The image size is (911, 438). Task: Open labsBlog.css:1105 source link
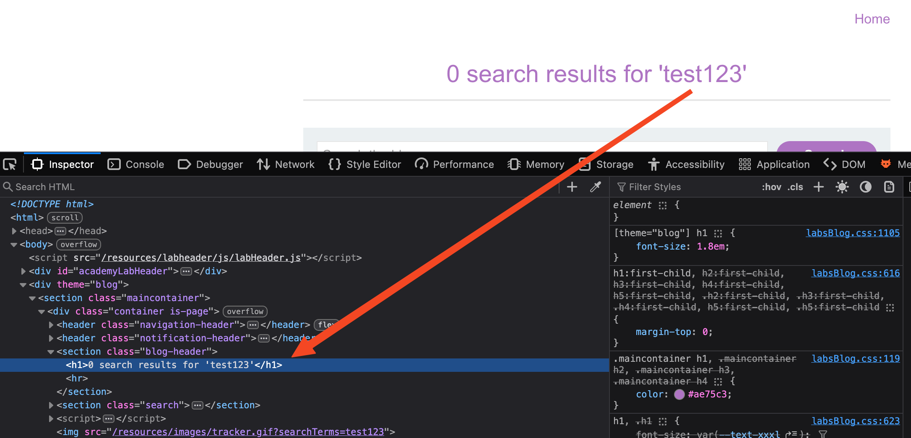click(853, 233)
